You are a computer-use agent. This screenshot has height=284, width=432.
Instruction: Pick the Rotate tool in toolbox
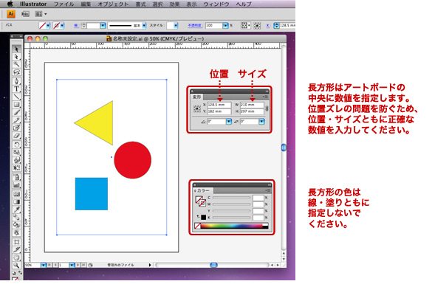tap(16, 145)
